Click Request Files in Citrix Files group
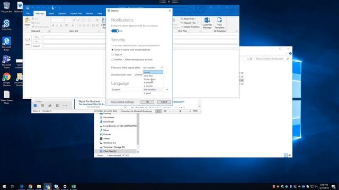This screenshot has height=190, width=339. click(190, 23)
